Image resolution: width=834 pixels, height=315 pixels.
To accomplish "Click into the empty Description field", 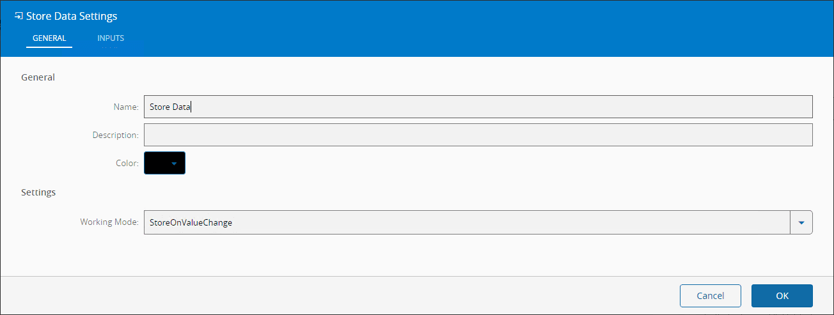I will 478,135.
